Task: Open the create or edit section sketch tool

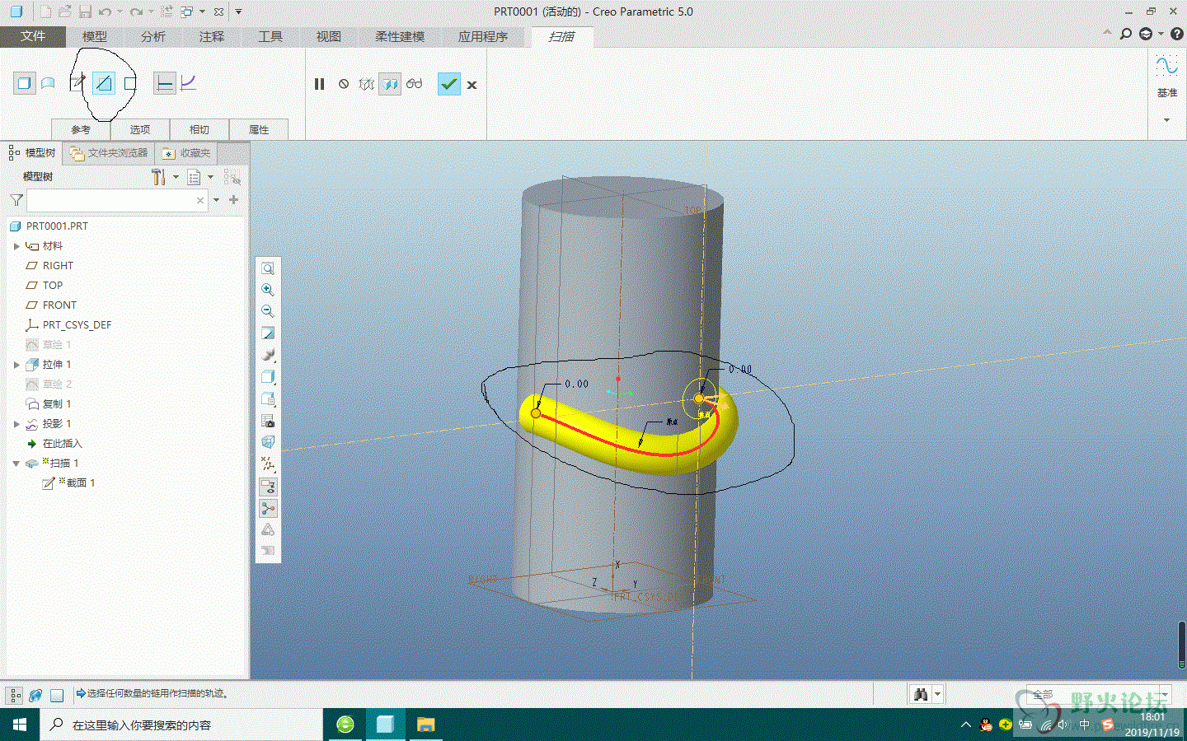Action: pyautogui.click(x=78, y=83)
